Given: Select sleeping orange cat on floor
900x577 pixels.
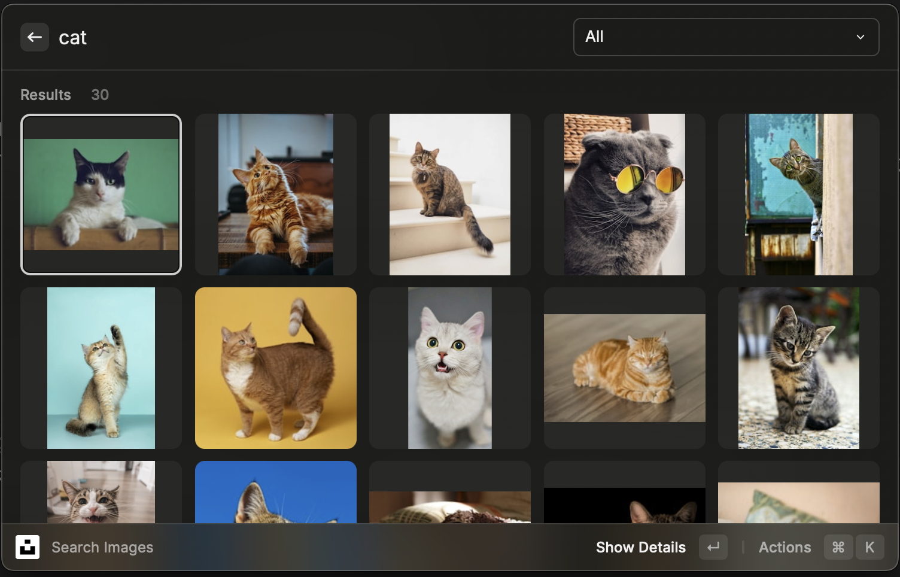Looking at the screenshot, I should pos(624,368).
